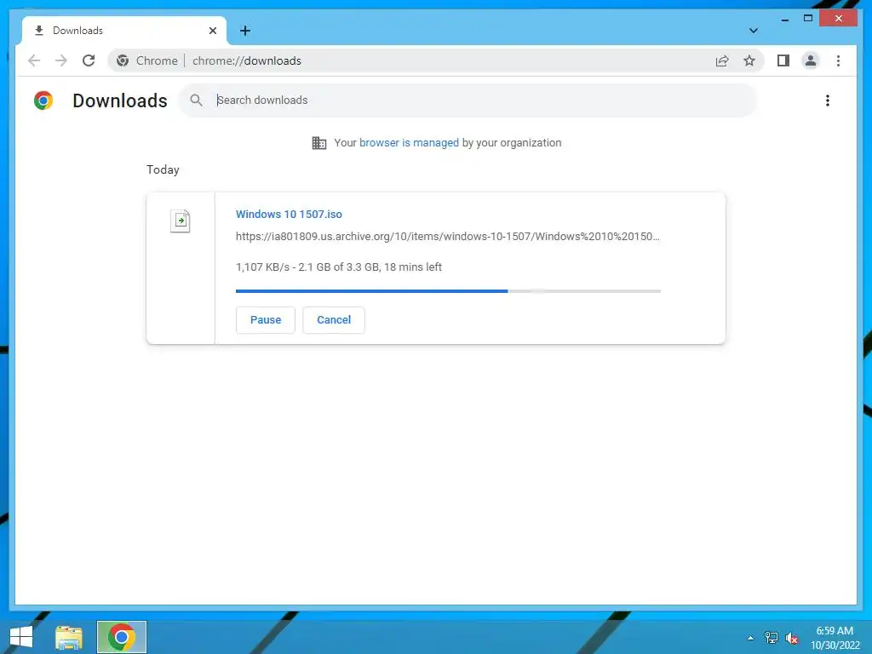
Task: Open the 'browser is managed' link
Action: pos(409,143)
